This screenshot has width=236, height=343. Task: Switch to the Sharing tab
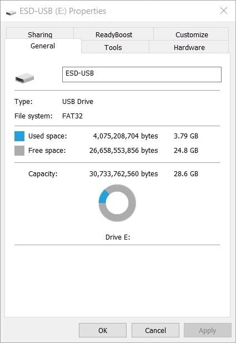(x=40, y=34)
